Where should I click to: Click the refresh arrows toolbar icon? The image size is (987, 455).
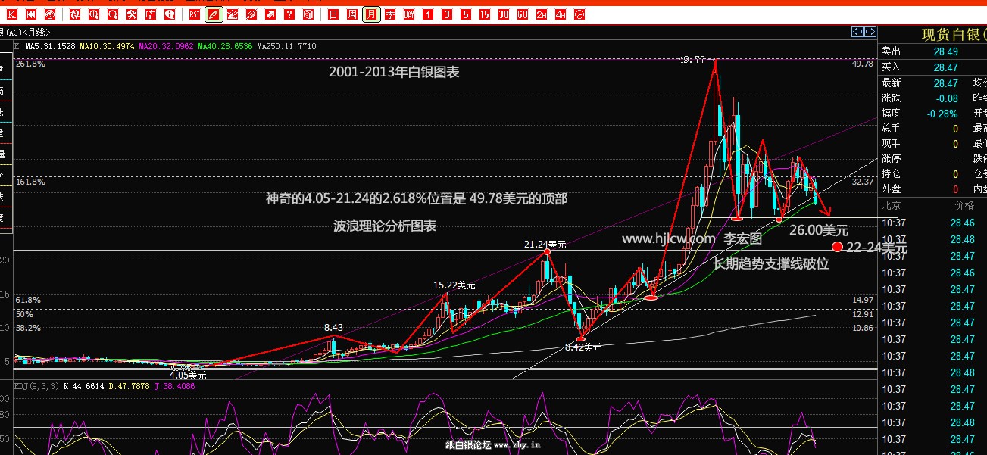point(76,14)
